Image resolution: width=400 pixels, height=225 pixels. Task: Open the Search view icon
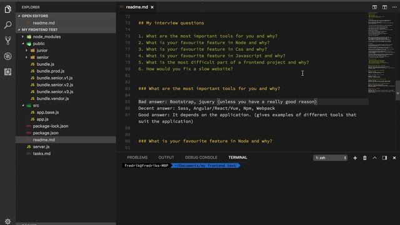click(x=7, y=25)
